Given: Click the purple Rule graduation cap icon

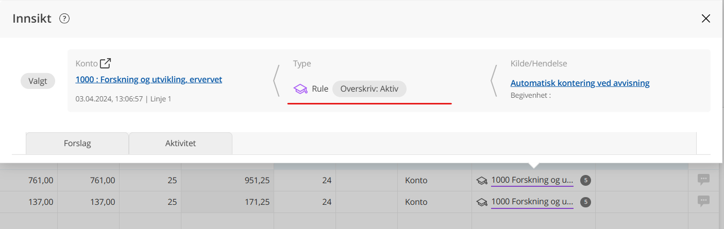Looking at the screenshot, I should pos(300,89).
